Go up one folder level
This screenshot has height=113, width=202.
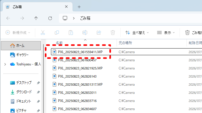pyautogui.click(x=36, y=18)
